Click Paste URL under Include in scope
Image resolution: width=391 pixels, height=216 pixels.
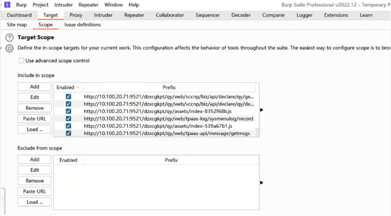coord(34,118)
